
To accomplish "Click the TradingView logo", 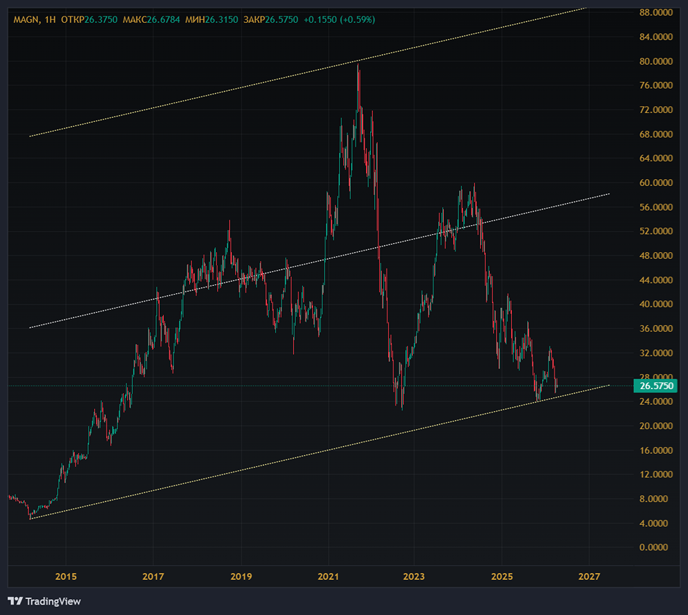I will (44, 601).
